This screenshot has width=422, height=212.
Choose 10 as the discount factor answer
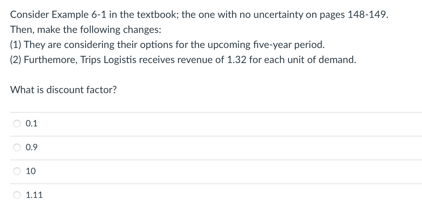(17, 171)
